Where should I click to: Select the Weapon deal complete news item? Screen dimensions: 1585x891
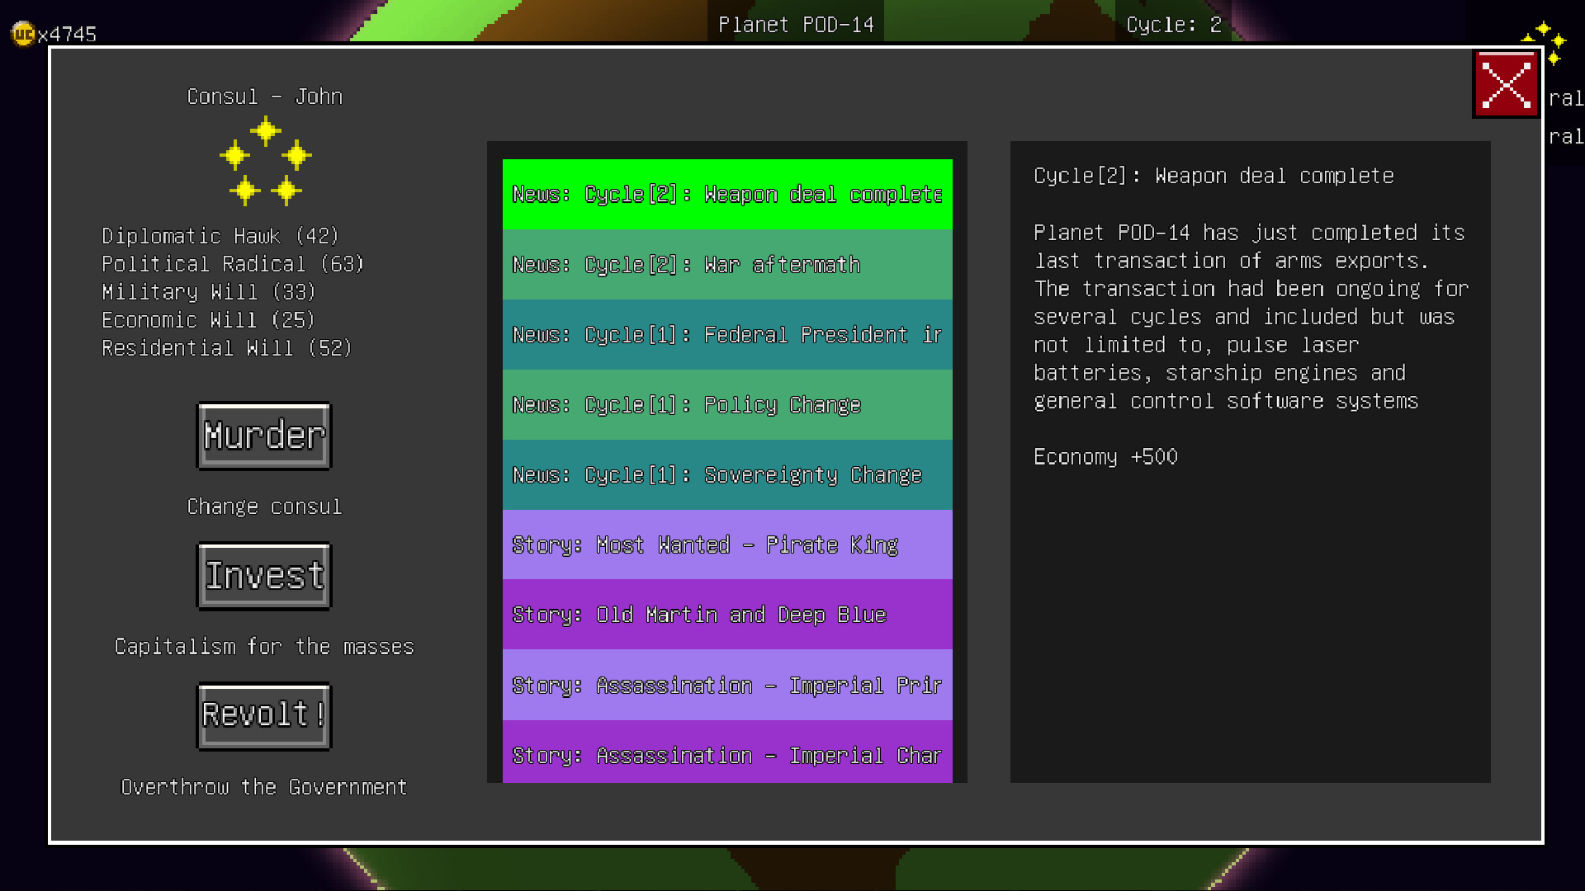pyautogui.click(x=726, y=194)
